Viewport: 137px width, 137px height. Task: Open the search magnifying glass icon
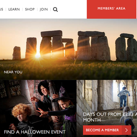(x=55, y=9)
